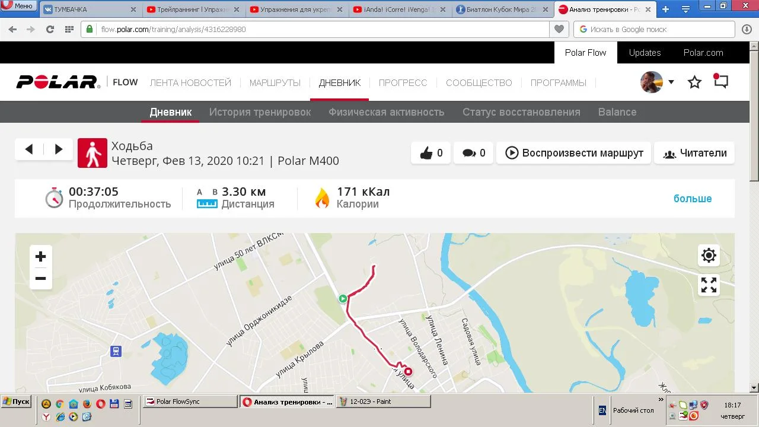Switch to the 12-02Э Paint window in taskbar
Viewport: 759px width, 427px height.
pos(383,401)
